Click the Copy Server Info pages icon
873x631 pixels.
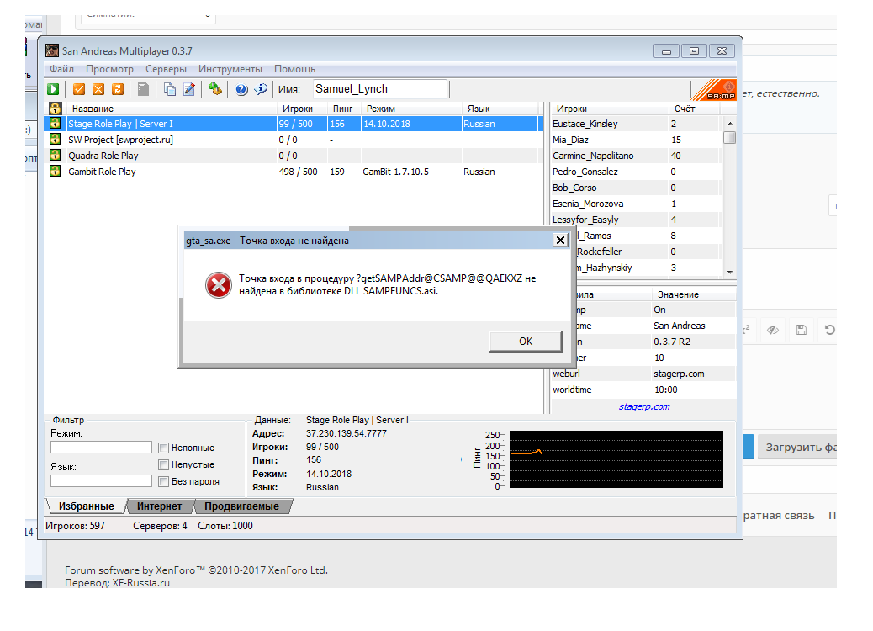coord(170,89)
